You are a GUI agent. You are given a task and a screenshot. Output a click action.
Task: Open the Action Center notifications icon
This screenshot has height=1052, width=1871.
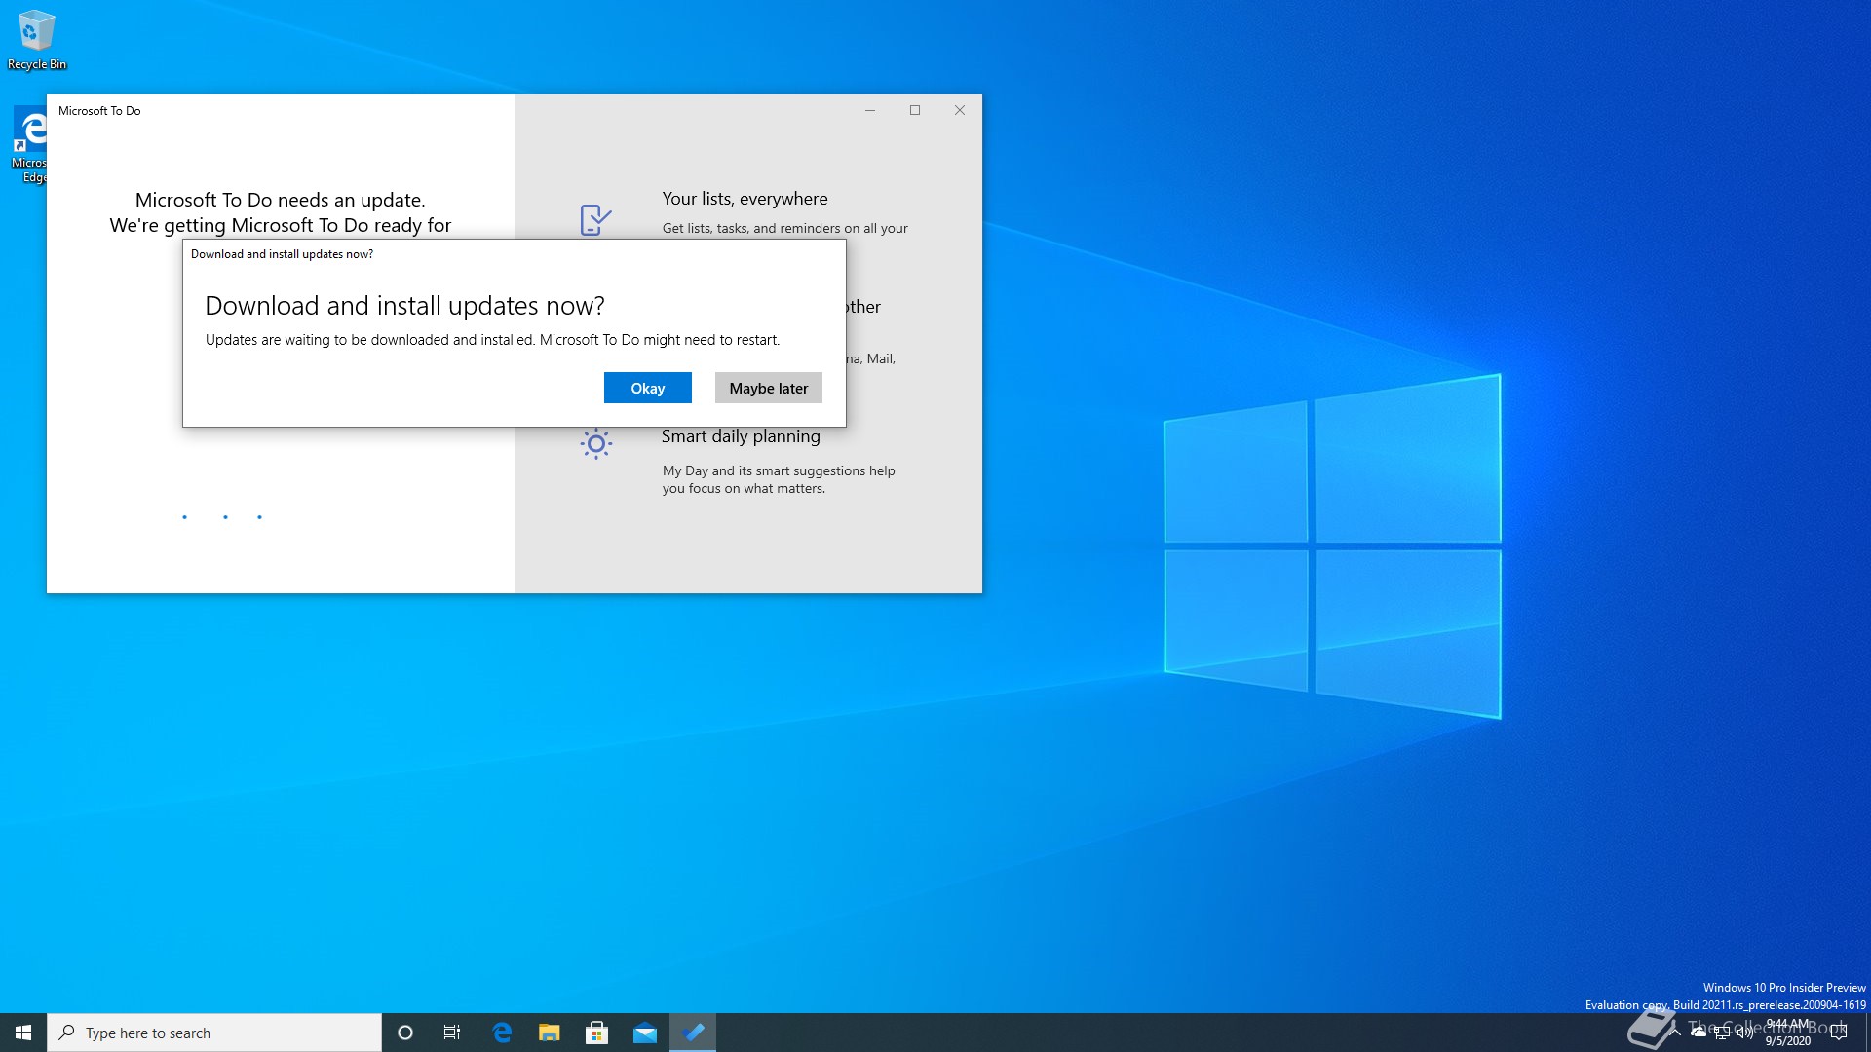[1839, 1033]
